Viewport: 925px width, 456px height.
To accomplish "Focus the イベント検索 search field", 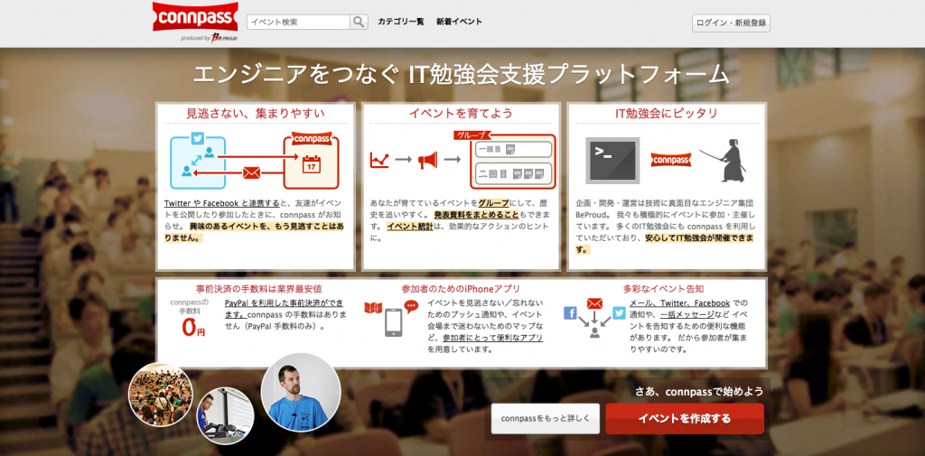I will point(298,22).
